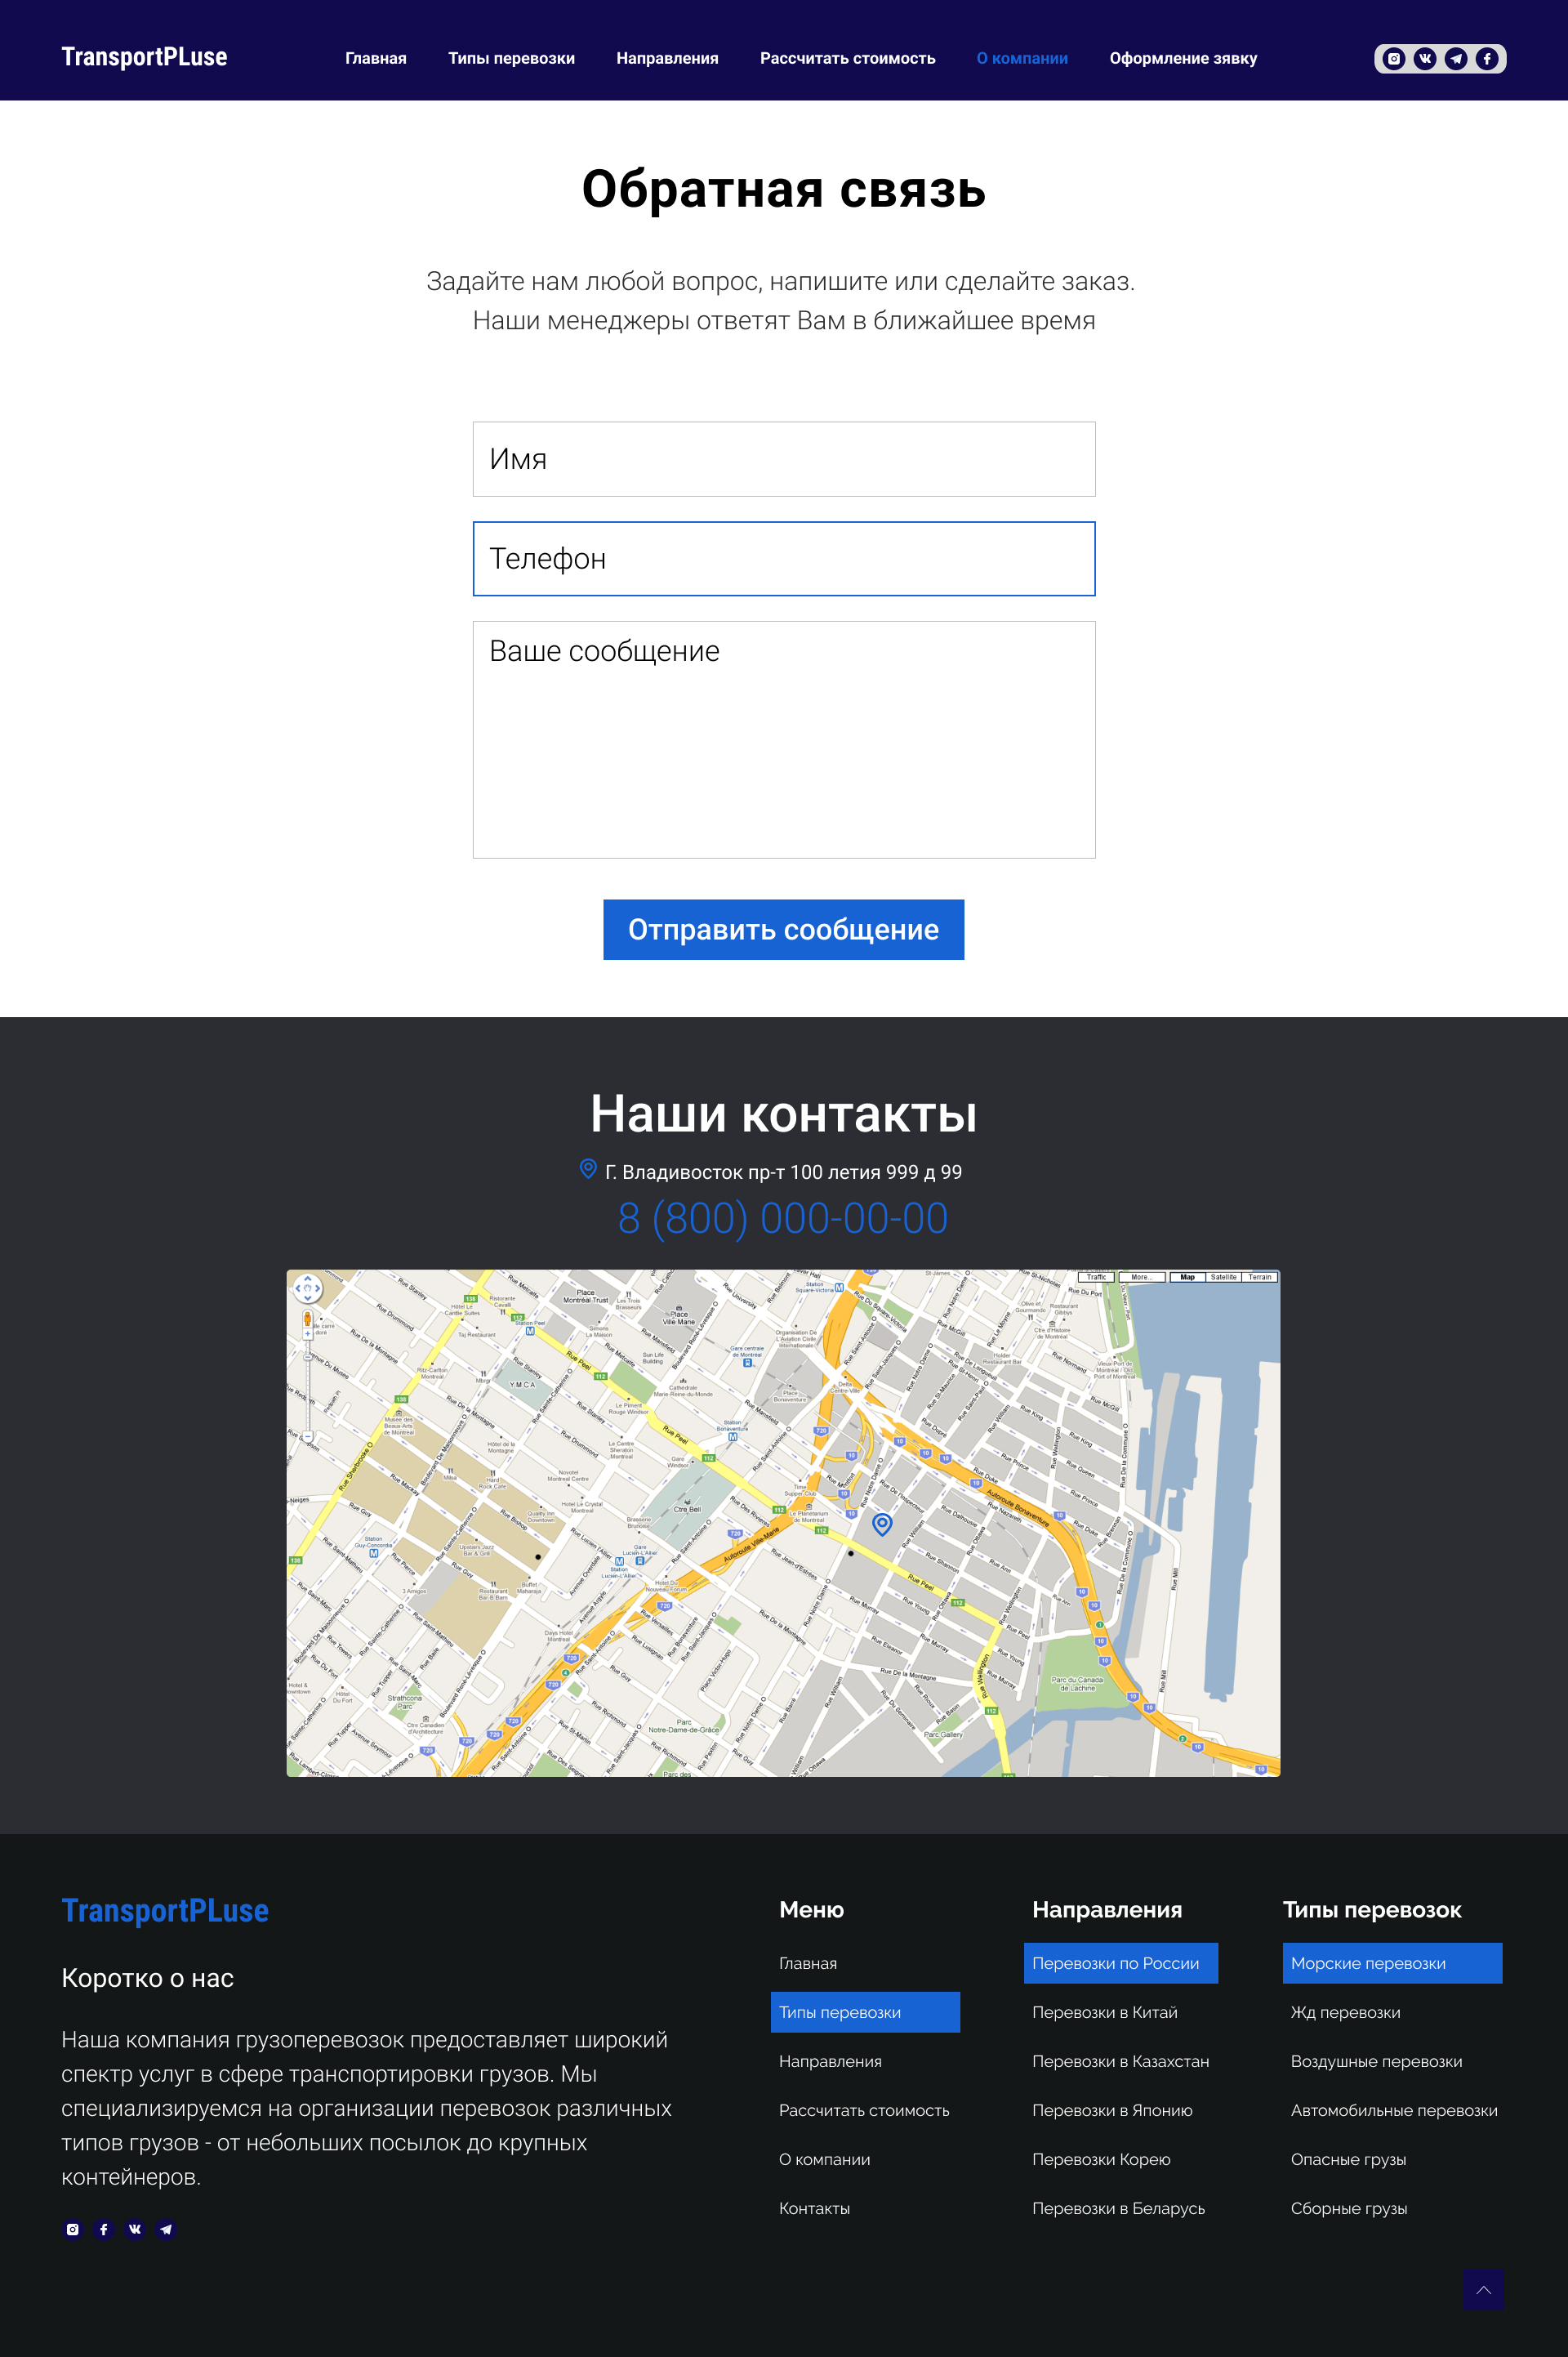This screenshot has width=1568, height=2357.
Task: Click the location pin marker on the map
Action: click(882, 1525)
